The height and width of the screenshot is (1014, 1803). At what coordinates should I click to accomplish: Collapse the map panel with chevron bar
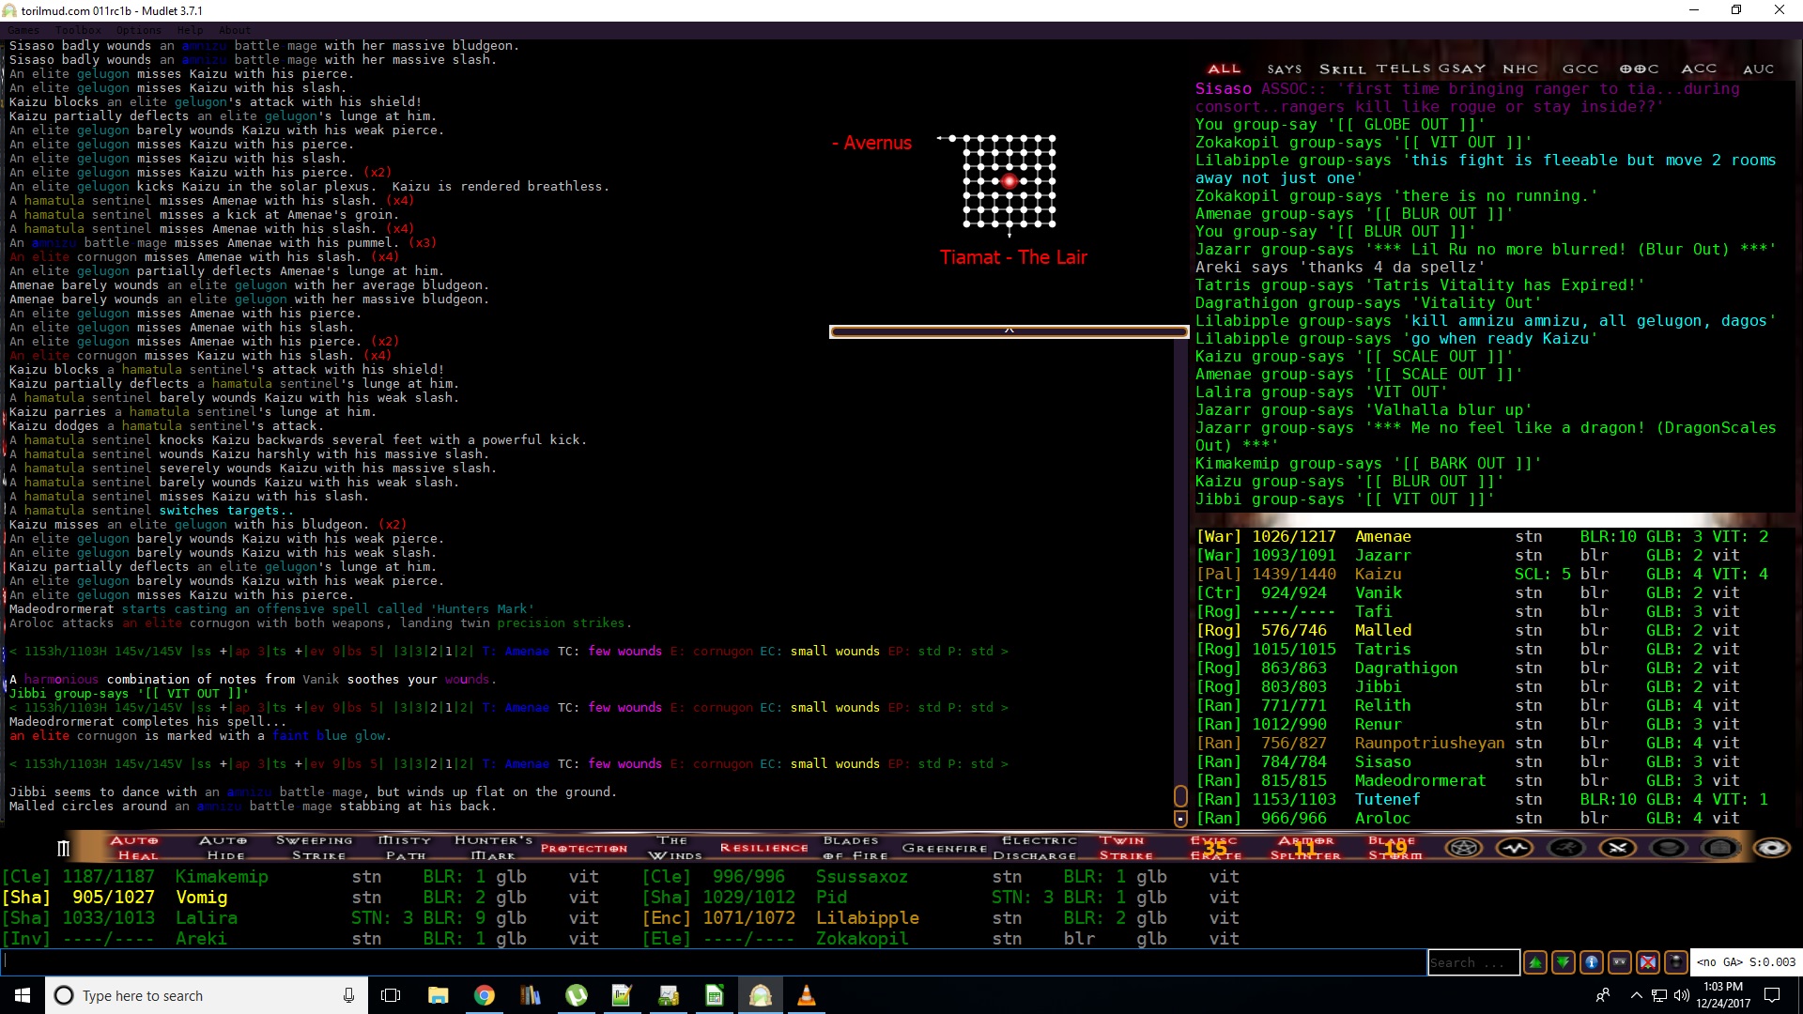[1009, 330]
